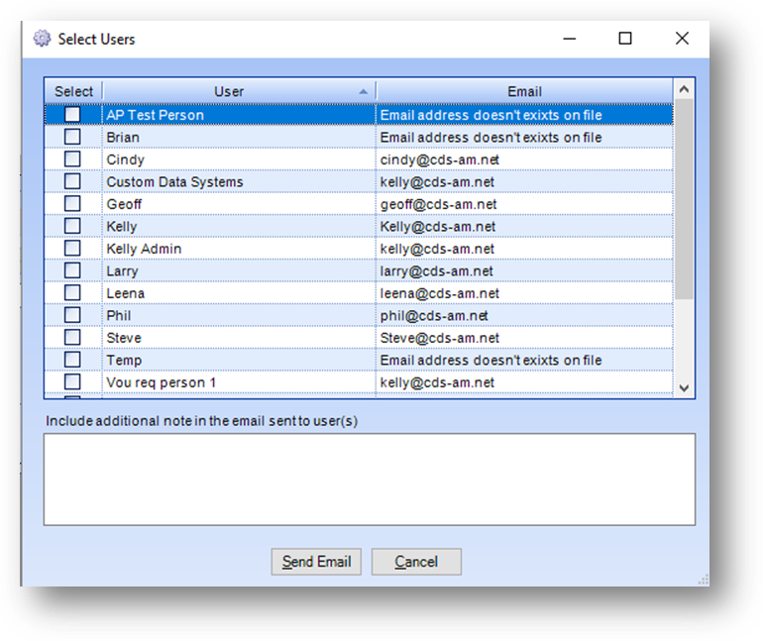This screenshot has height=641, width=763.
Task: Select the Kelly Admin user row
Action: coord(238,249)
